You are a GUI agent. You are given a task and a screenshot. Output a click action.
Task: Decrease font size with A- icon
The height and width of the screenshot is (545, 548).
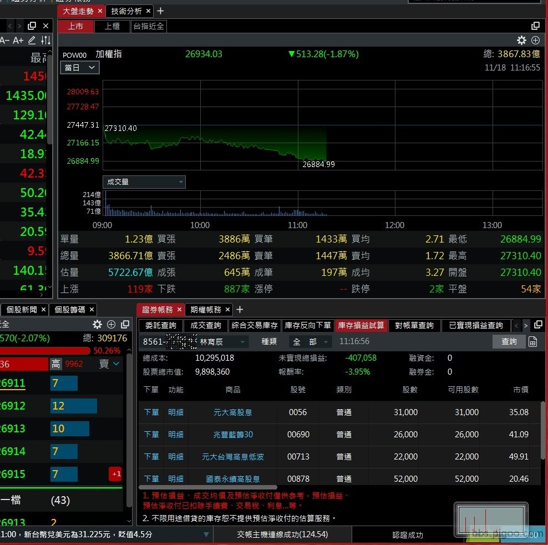pos(4,41)
